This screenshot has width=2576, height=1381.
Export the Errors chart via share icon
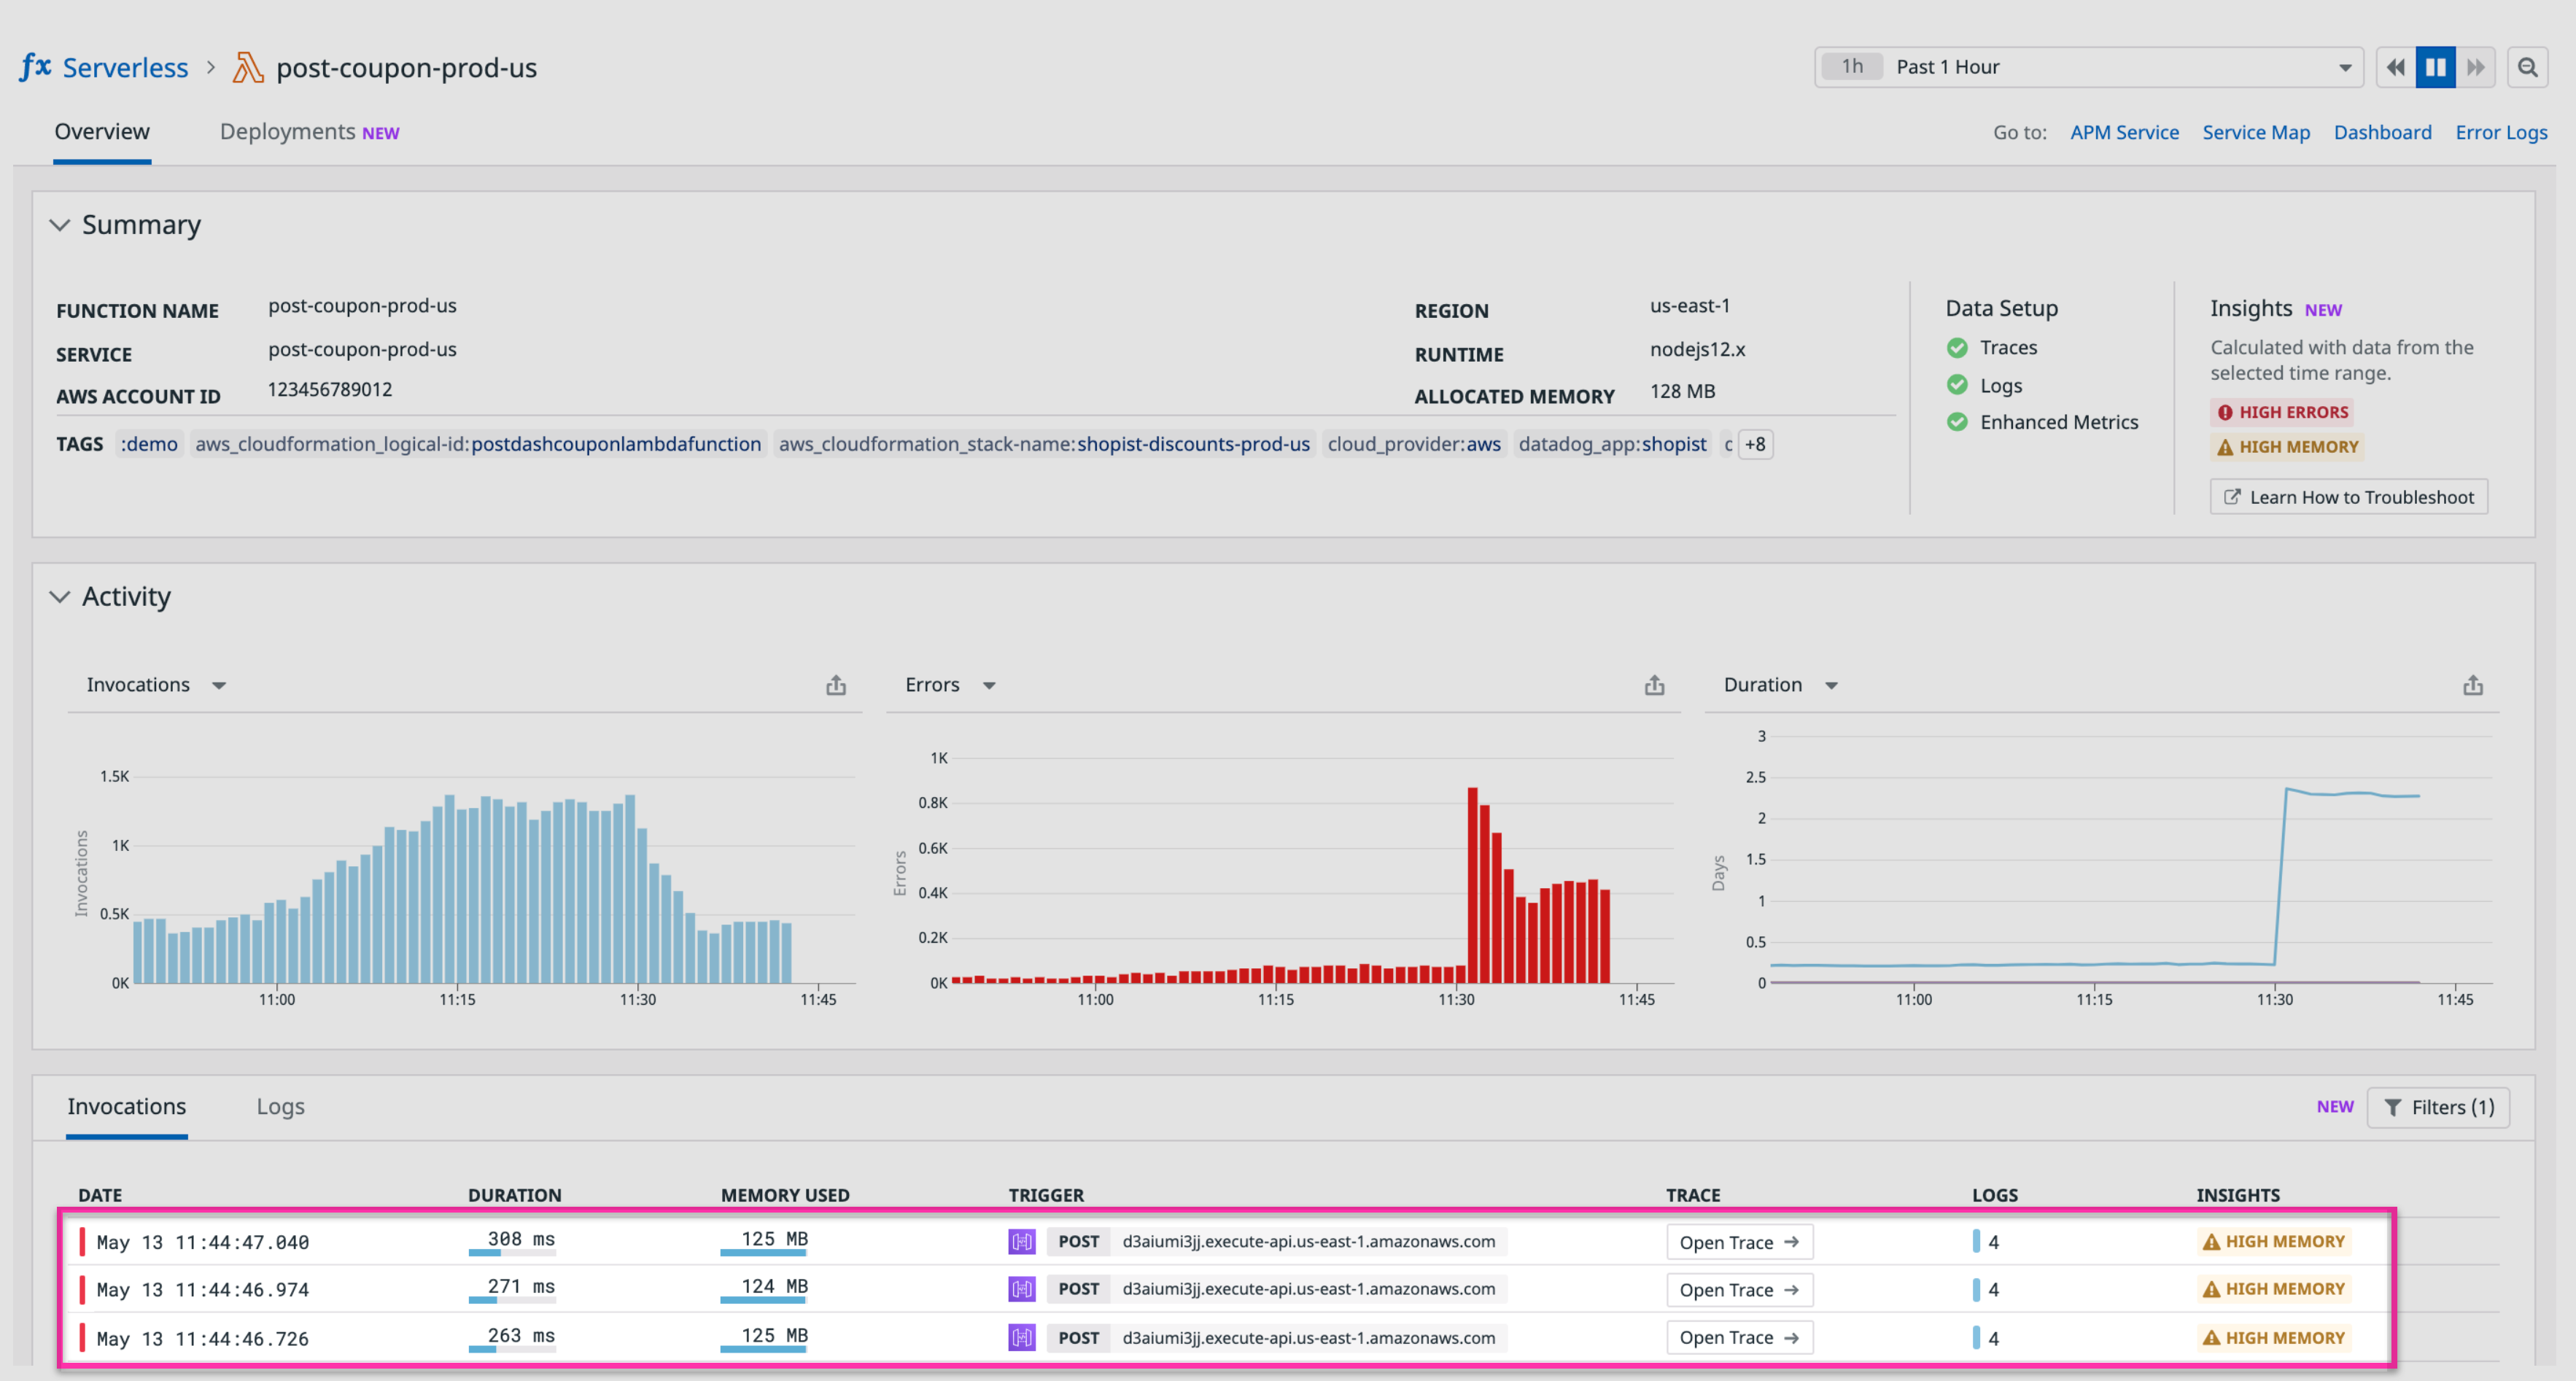tap(1654, 685)
